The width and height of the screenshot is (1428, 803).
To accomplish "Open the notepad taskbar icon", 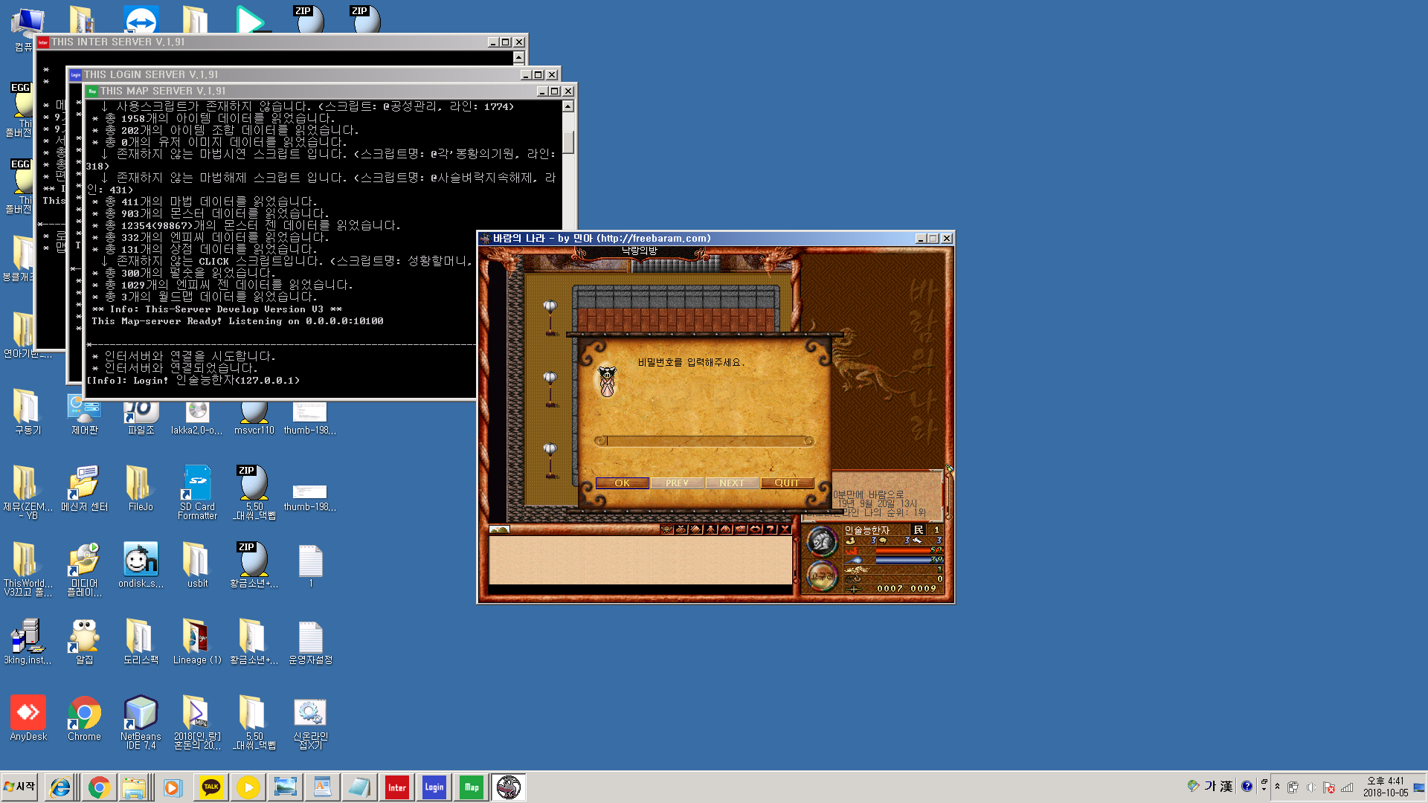I will pos(360,787).
